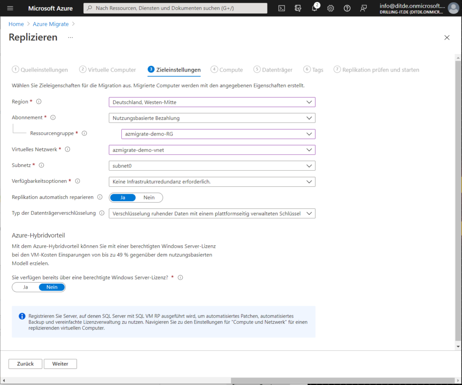Click the vertical scrollbar down arrow

458,346
